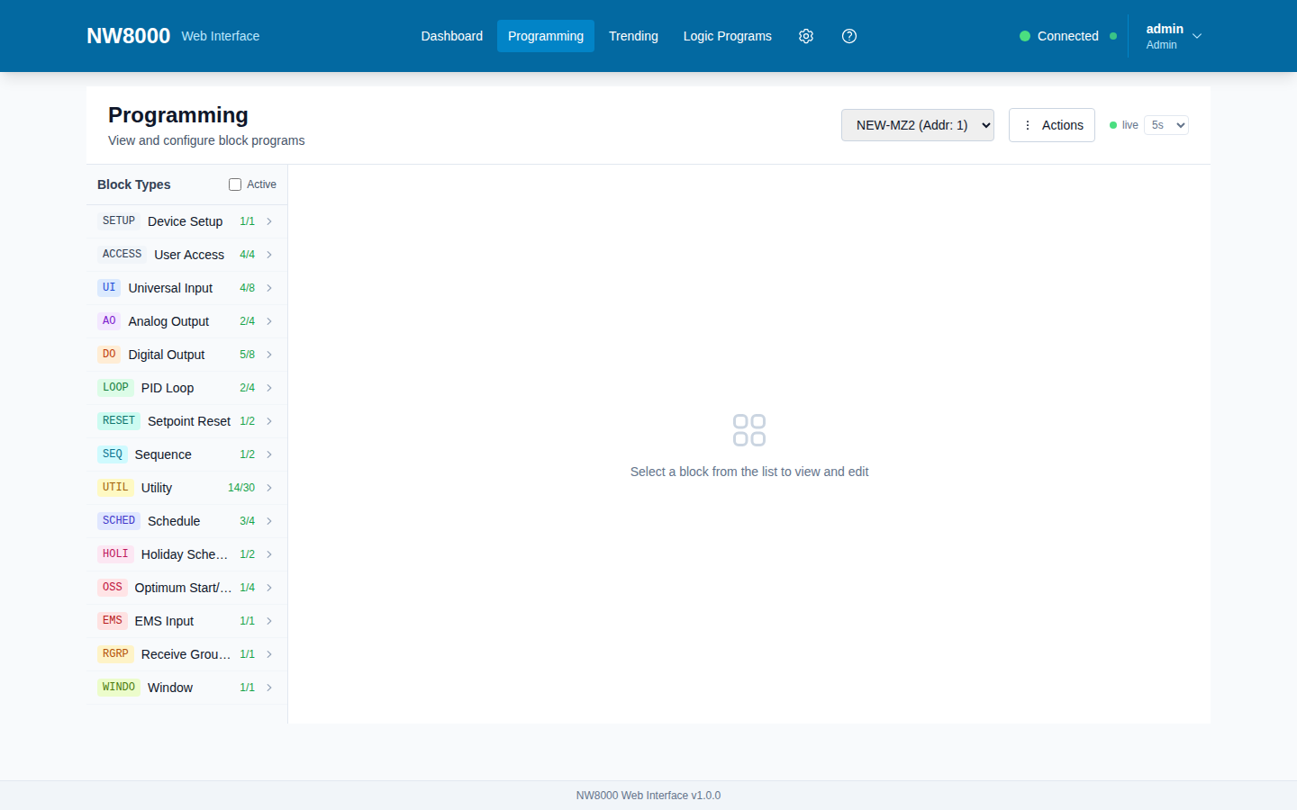Open the admin user menu chevron

(1197, 36)
